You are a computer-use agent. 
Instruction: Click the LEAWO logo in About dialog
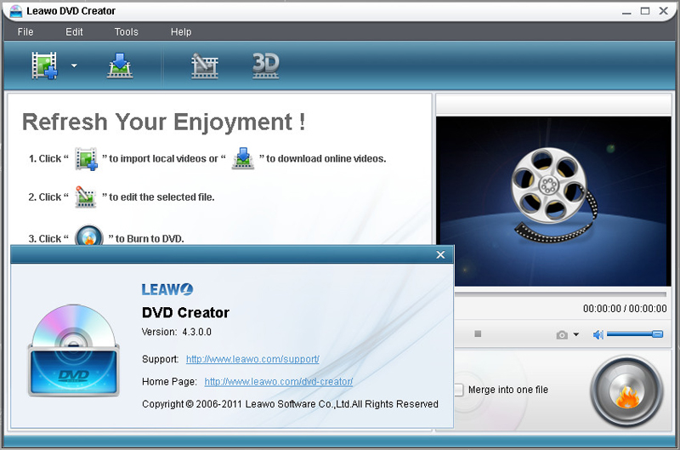(167, 289)
